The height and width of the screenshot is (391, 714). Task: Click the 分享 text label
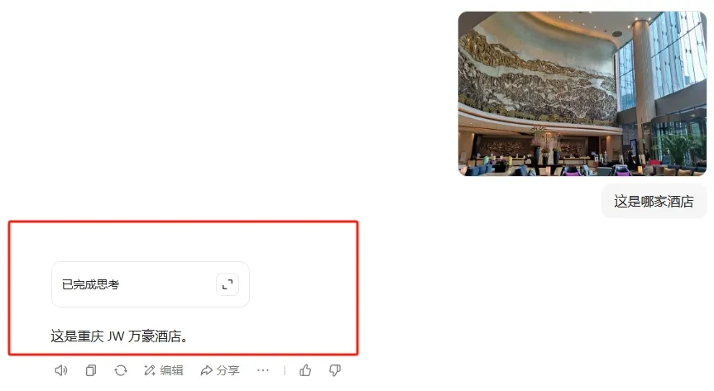tap(228, 370)
